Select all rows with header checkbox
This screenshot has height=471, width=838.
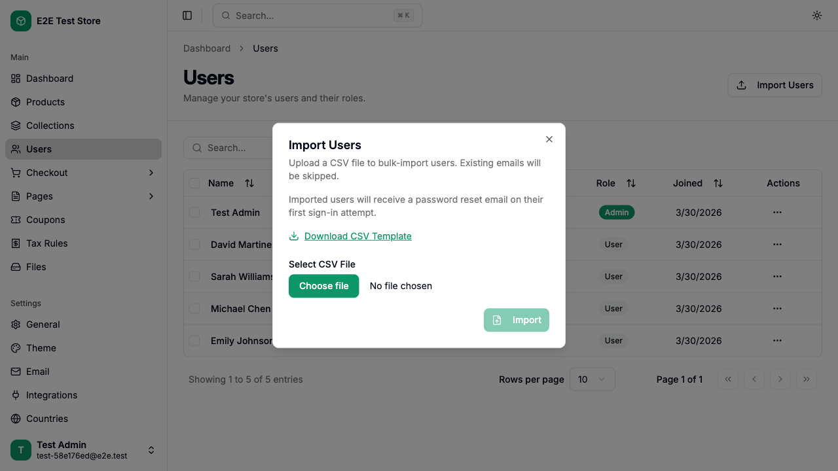(194, 183)
